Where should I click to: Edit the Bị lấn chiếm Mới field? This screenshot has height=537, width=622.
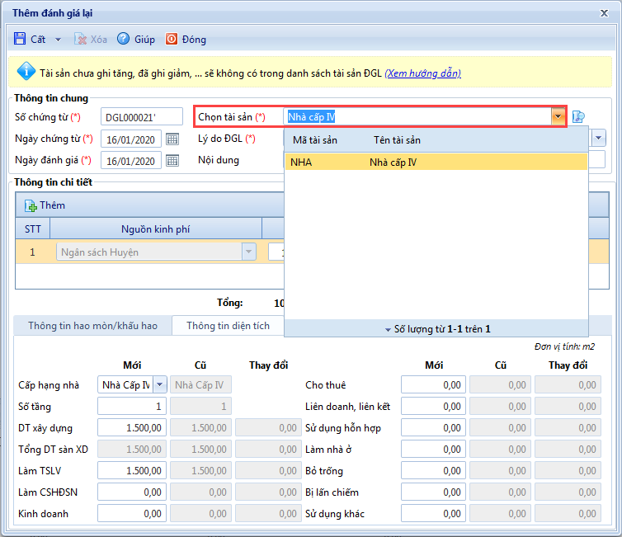tap(434, 492)
